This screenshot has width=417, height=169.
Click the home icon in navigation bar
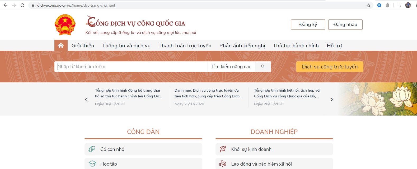tap(61, 46)
